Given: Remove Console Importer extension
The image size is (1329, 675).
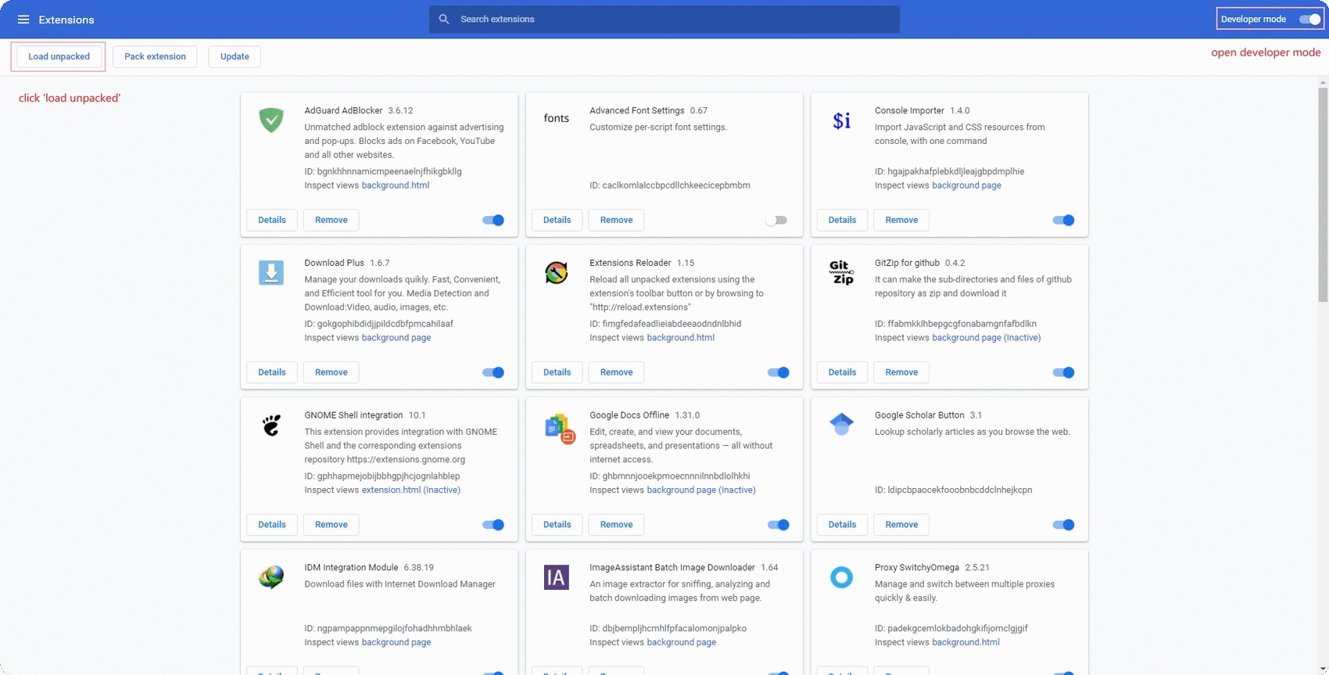Looking at the screenshot, I should 901,220.
